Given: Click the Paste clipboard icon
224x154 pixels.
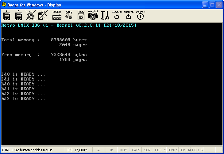Looking at the screenshot, I should pyautogui.click(x=81, y=15).
